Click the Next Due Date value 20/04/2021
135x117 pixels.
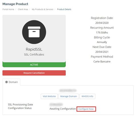(x=102, y=52)
